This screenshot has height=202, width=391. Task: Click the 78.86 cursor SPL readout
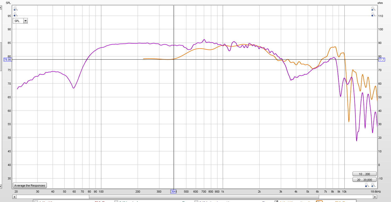[8, 60]
